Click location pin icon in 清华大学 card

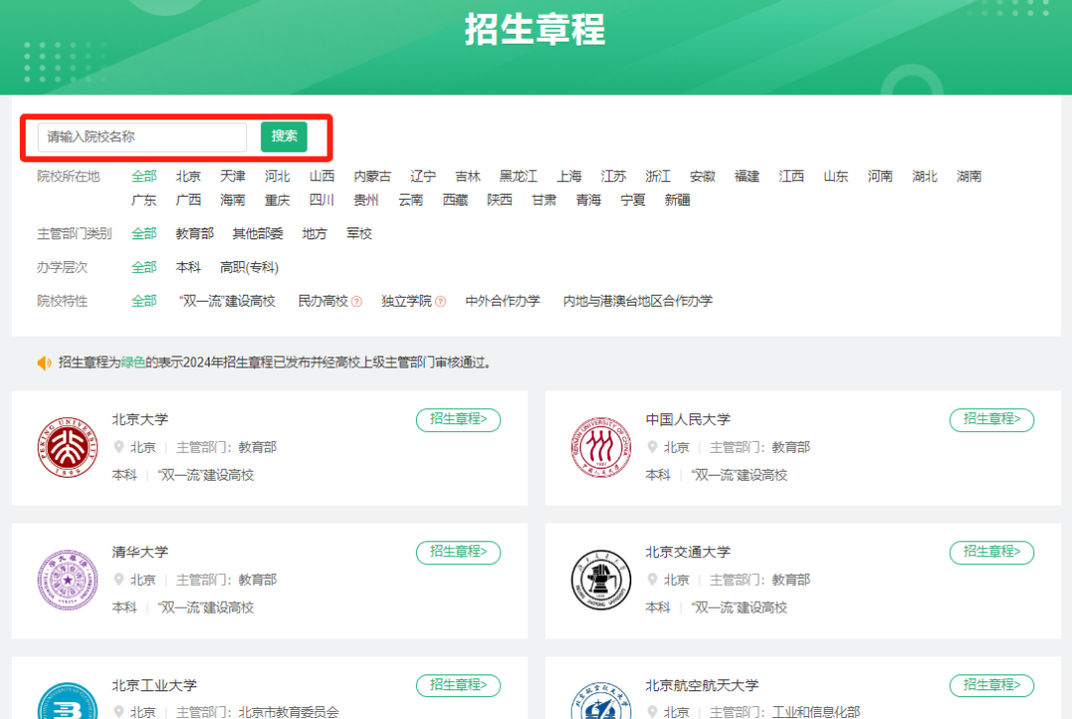(118, 580)
